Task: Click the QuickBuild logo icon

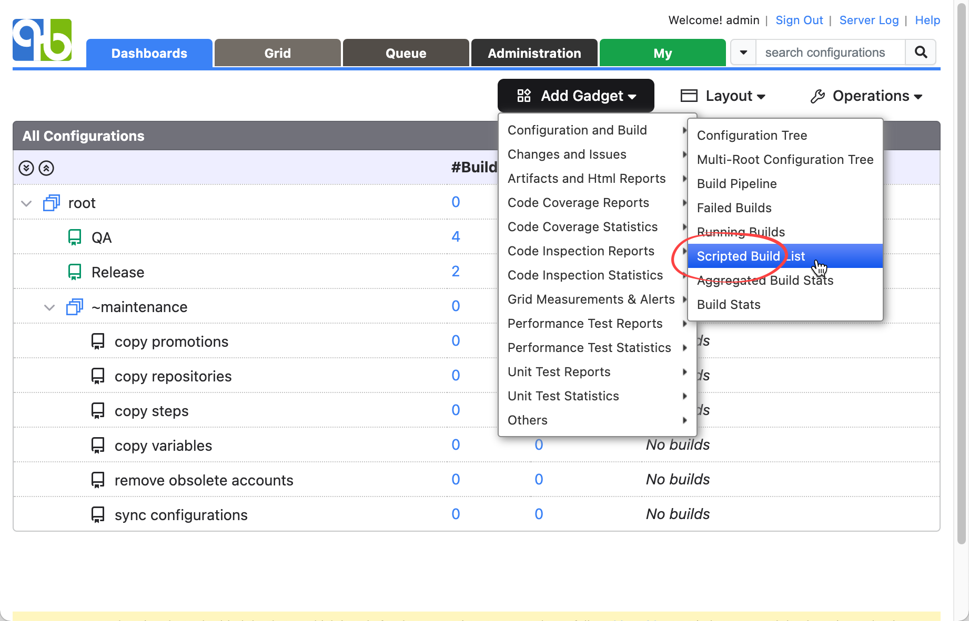Action: (42, 40)
